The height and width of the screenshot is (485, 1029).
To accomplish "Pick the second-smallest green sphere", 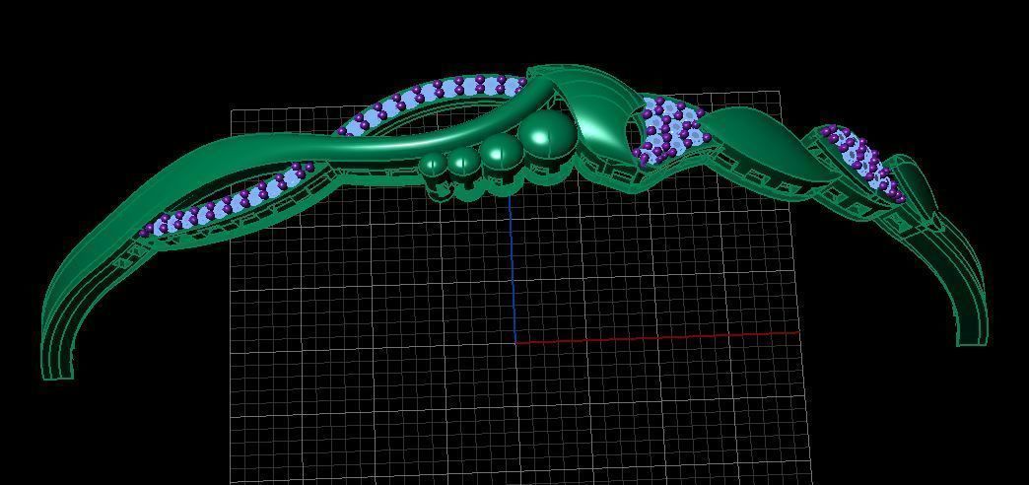I will pos(463,160).
